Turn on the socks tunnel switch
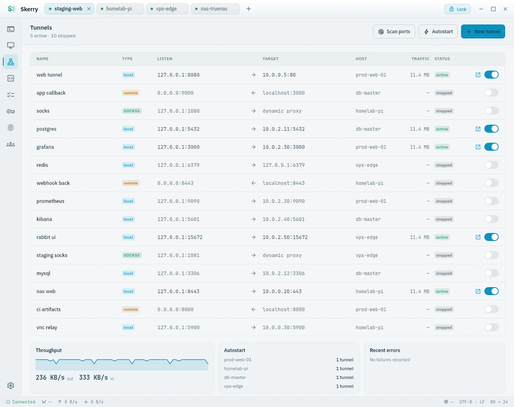This screenshot has height=407, width=514. (x=492, y=111)
